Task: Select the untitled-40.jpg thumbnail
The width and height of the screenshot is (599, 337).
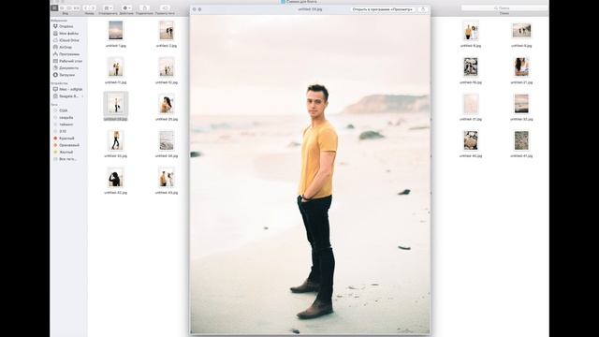Action: pyautogui.click(x=471, y=140)
